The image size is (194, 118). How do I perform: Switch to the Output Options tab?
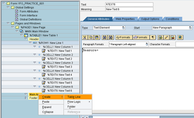tap(150, 19)
